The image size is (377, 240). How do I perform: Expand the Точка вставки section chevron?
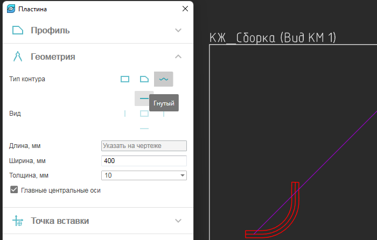(178, 221)
